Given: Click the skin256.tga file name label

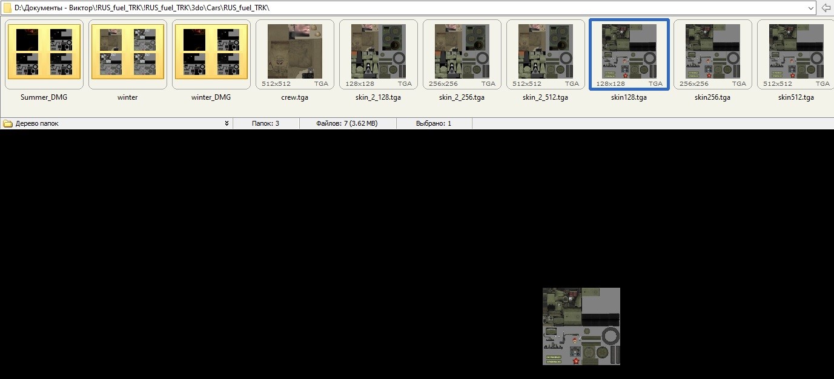Looking at the screenshot, I should (713, 97).
